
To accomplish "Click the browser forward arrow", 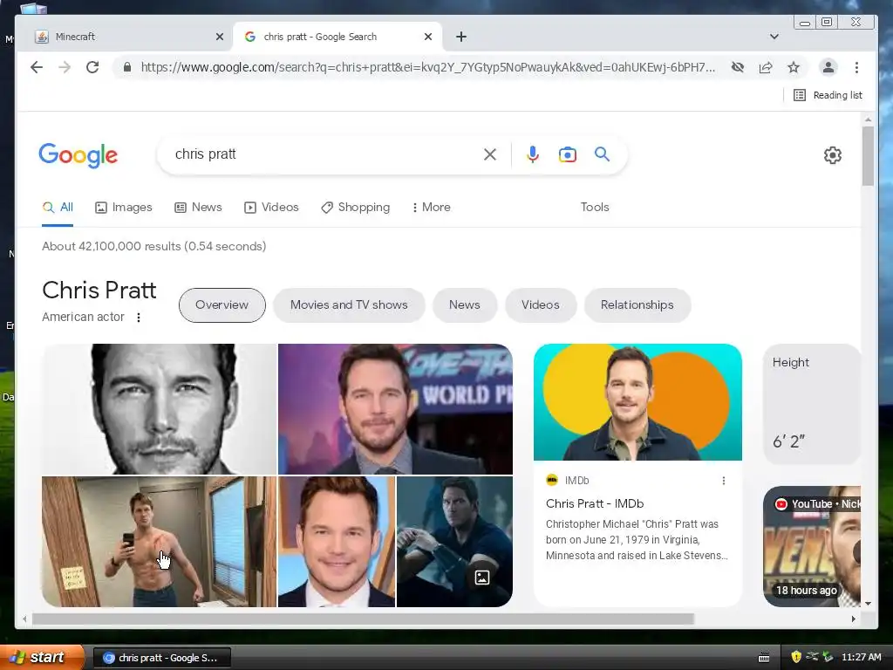I will click(65, 67).
